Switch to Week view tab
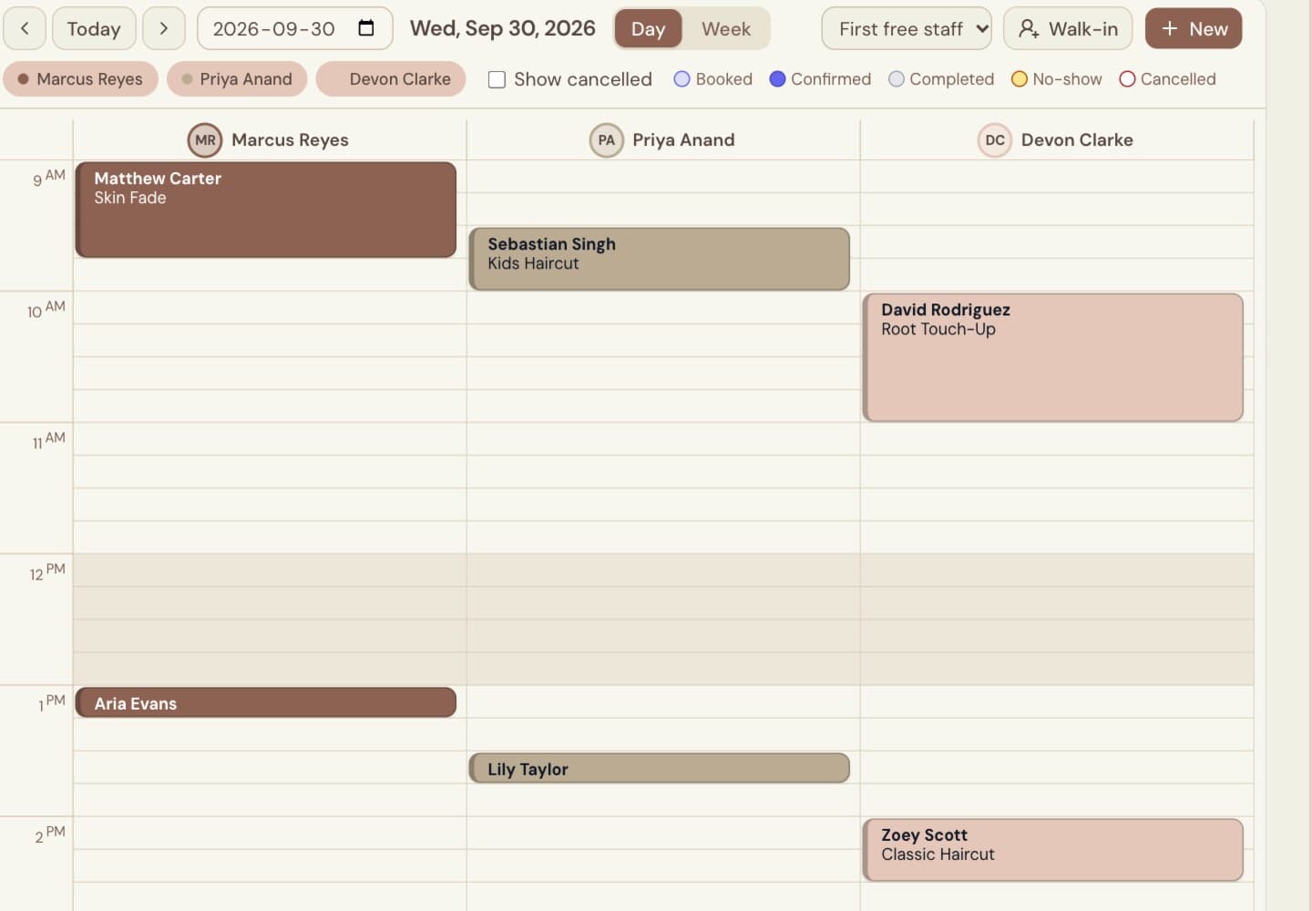 tap(726, 29)
